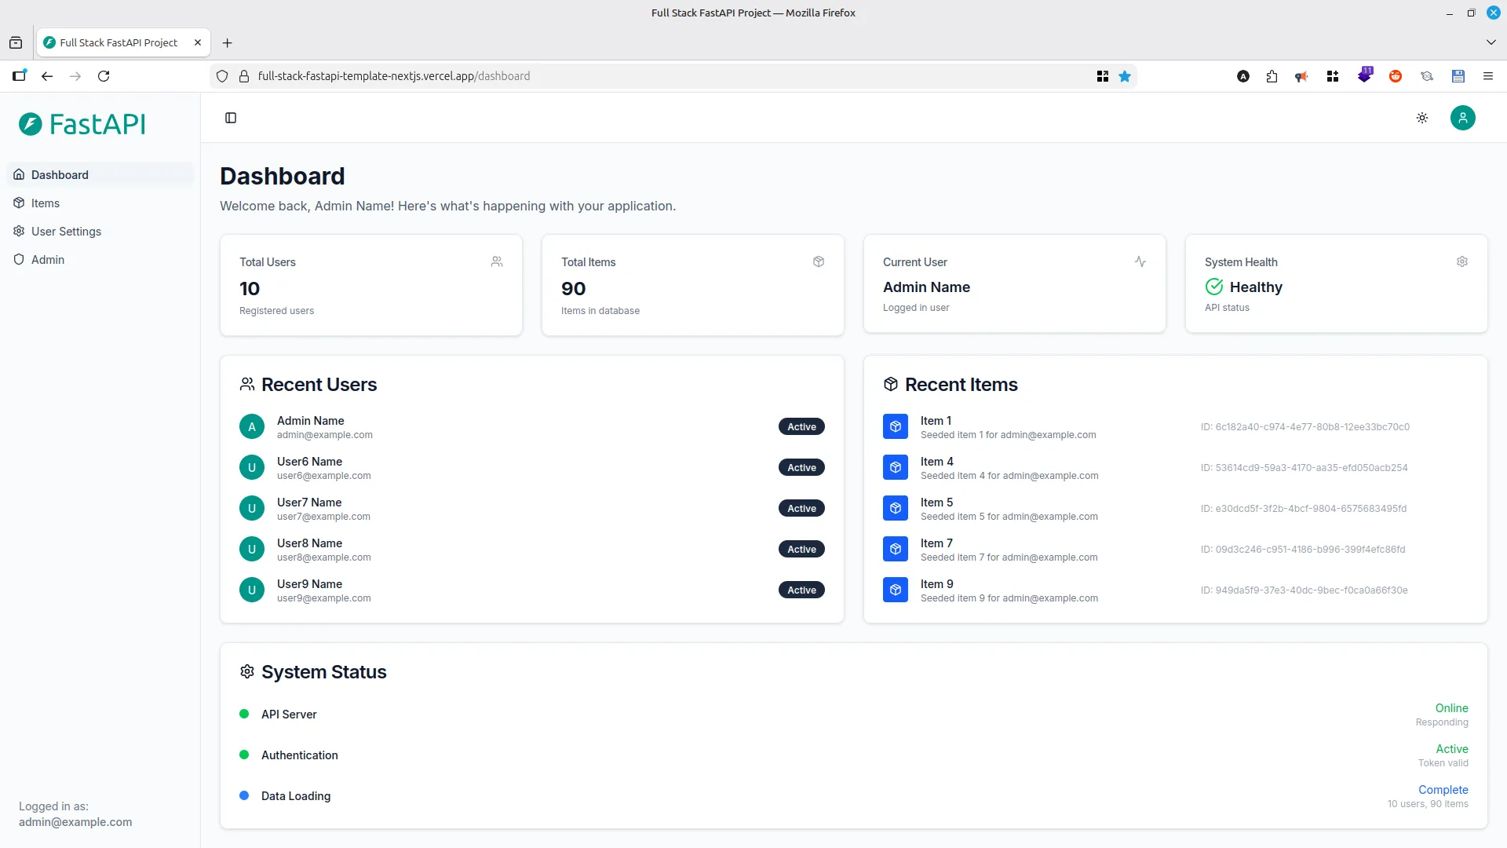1507x848 pixels.
Task: Open the Firefox application menu
Action: (1488, 75)
